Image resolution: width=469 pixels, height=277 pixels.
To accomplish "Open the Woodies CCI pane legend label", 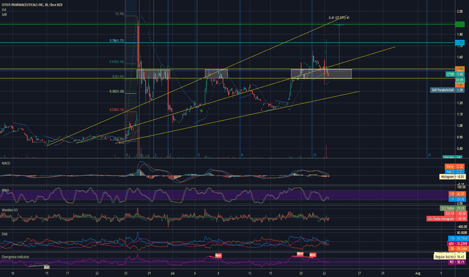I will click(10, 210).
